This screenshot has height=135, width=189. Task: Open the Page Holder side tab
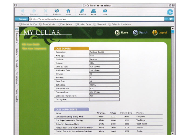17,95
